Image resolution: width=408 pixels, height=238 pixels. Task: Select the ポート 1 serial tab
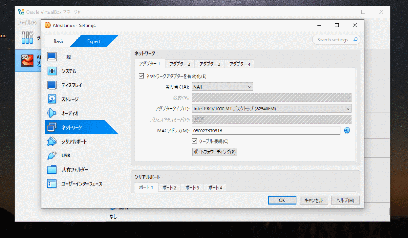pyautogui.click(x=146, y=187)
